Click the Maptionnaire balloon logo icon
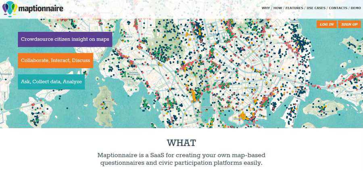The height and width of the screenshot is (171, 363). [x=10, y=9]
